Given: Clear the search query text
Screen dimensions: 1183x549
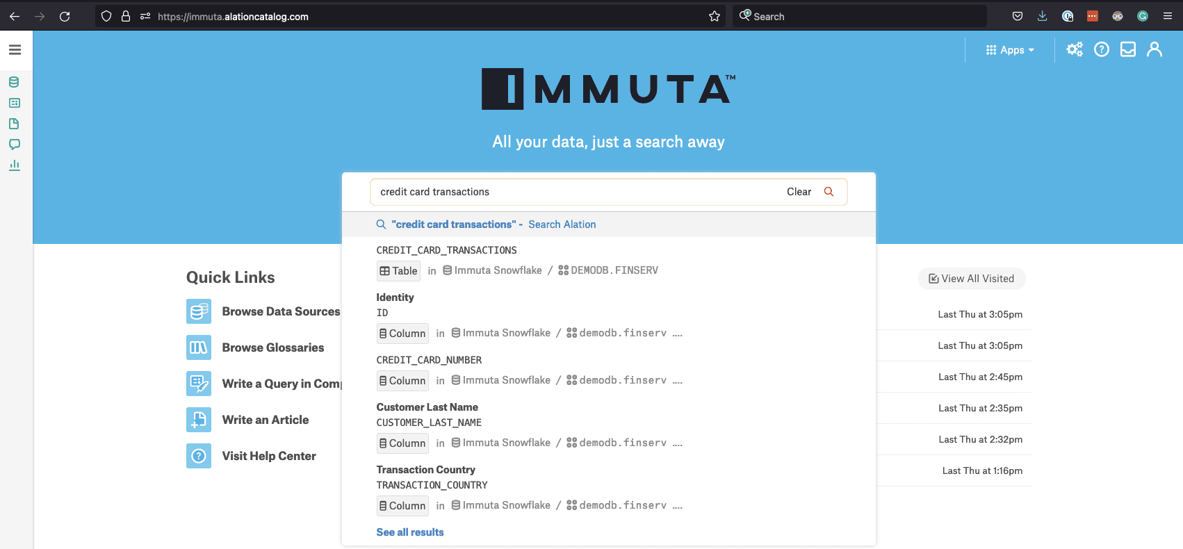Looking at the screenshot, I should (799, 192).
